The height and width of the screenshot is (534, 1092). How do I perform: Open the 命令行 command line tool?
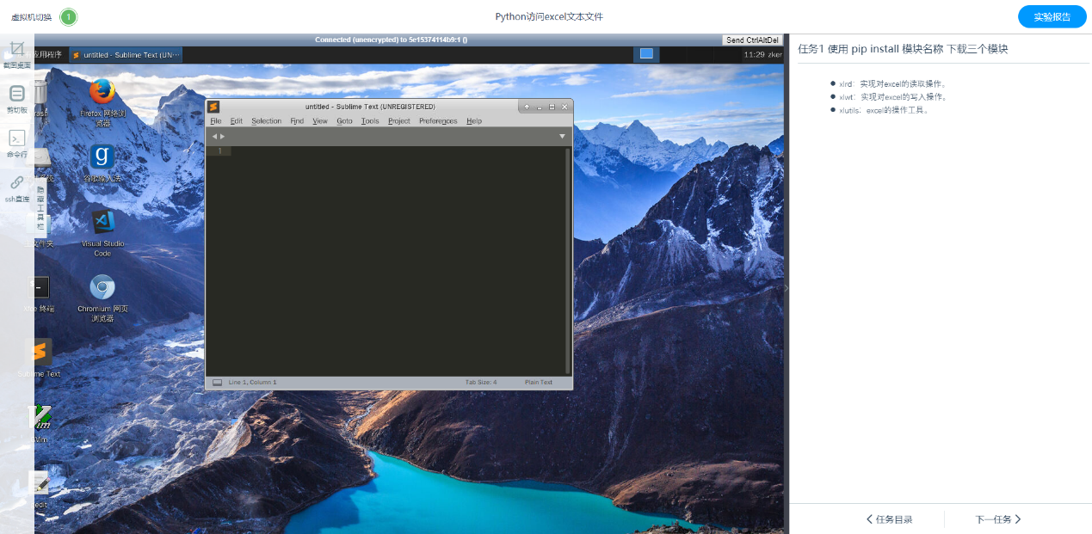click(16, 138)
